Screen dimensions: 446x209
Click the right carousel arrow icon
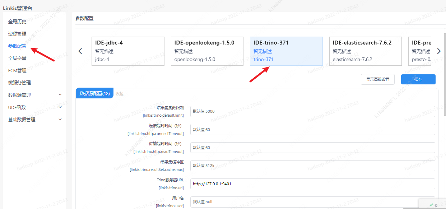coord(438,51)
